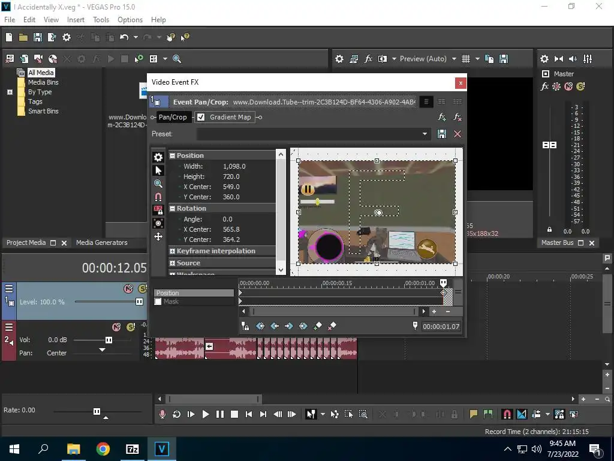Expand the Keyframe interpolation section
The width and height of the screenshot is (614, 461).
tap(172, 252)
